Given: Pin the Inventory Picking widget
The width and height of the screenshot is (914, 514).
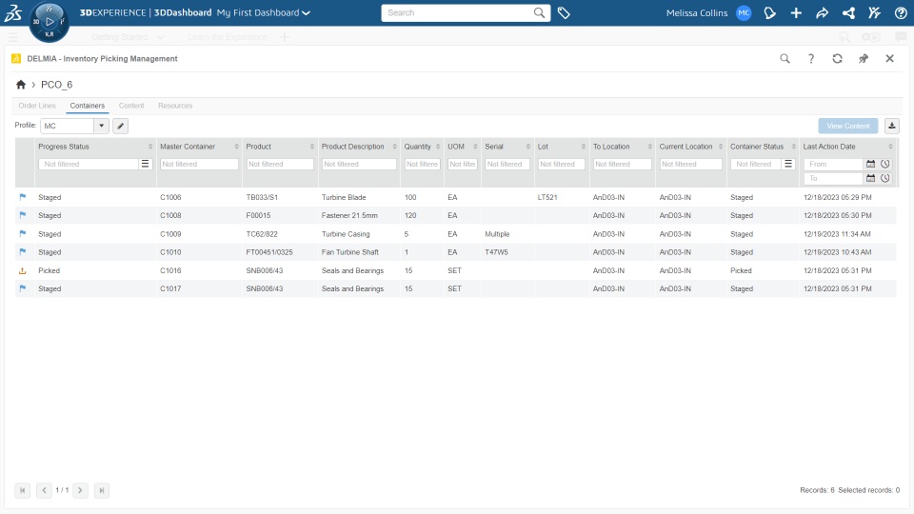Looking at the screenshot, I should click(864, 58).
